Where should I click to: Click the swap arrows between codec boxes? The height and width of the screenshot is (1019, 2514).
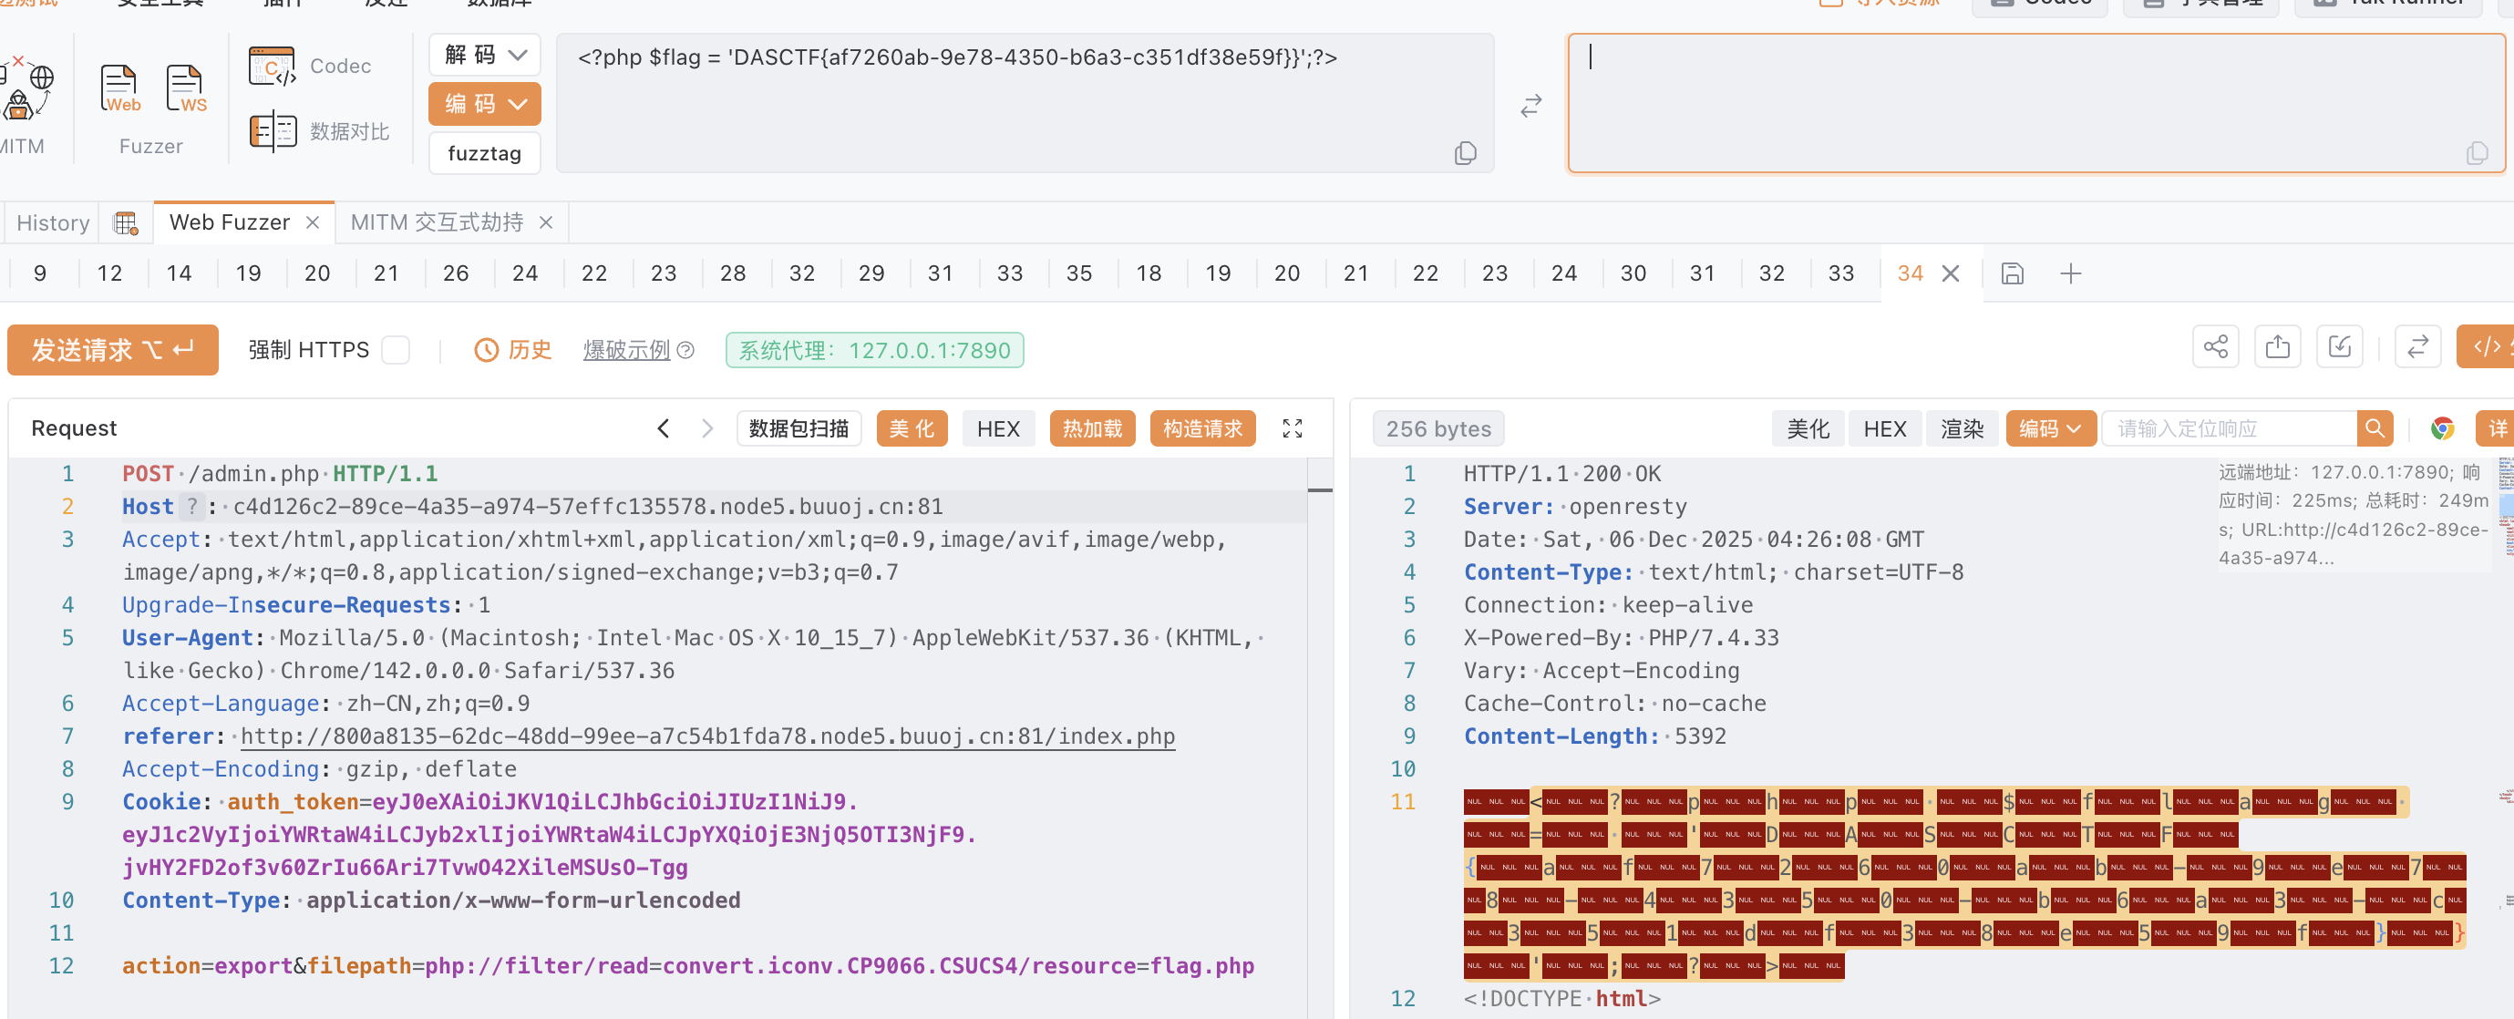tap(1530, 106)
